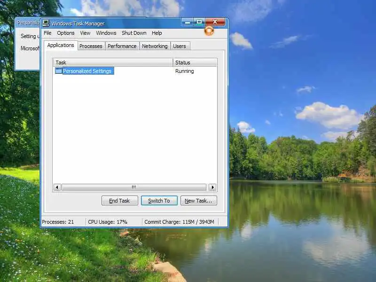Viewport: 376px width, 282px height.
Task: Sort by the Task column header
Action: [113, 63]
